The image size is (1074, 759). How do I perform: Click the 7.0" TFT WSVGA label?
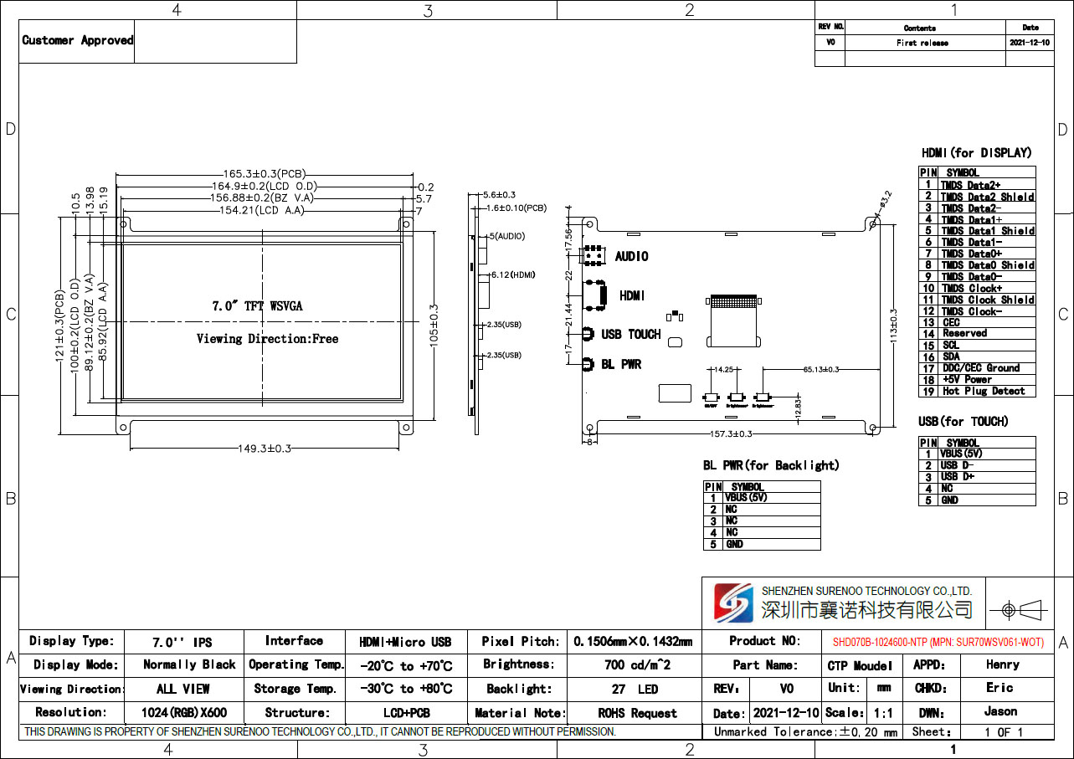tap(257, 306)
